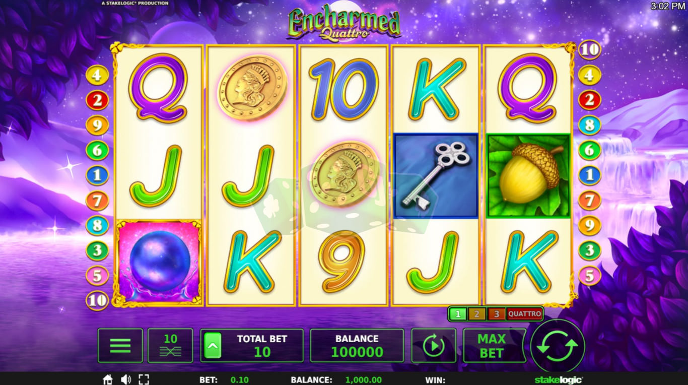
Task: Toggle fullscreen mode icon
Action: pos(144,379)
